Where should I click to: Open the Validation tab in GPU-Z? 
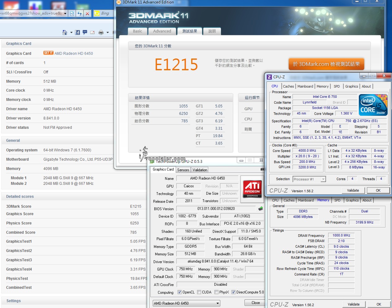click(200, 170)
